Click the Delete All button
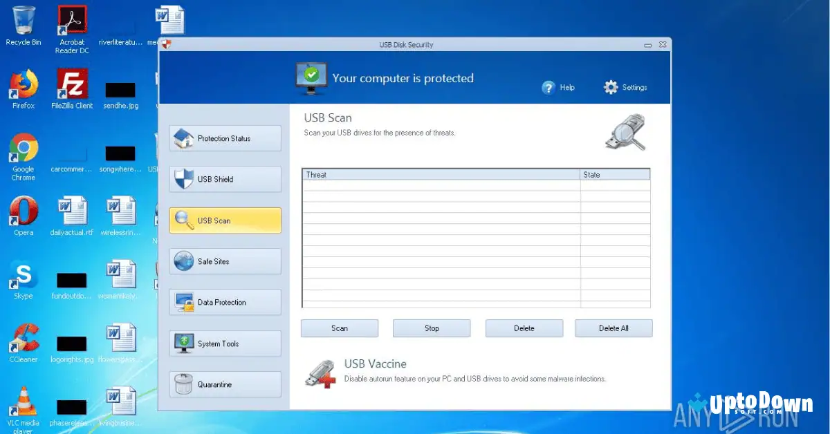Image resolution: width=830 pixels, height=434 pixels. [614, 328]
